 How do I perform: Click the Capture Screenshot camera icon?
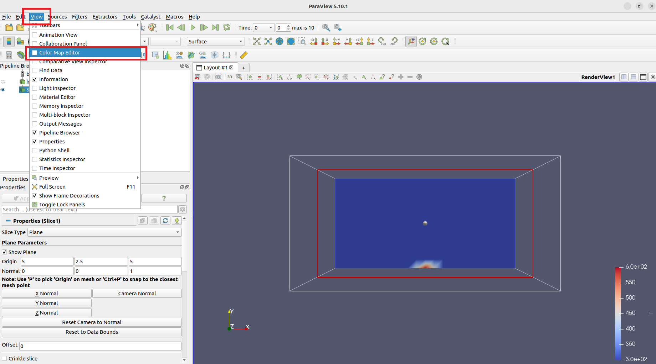coord(218,77)
